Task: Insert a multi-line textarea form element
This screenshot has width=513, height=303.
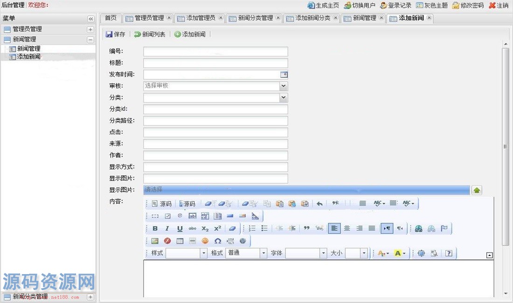Action: tap(205, 216)
